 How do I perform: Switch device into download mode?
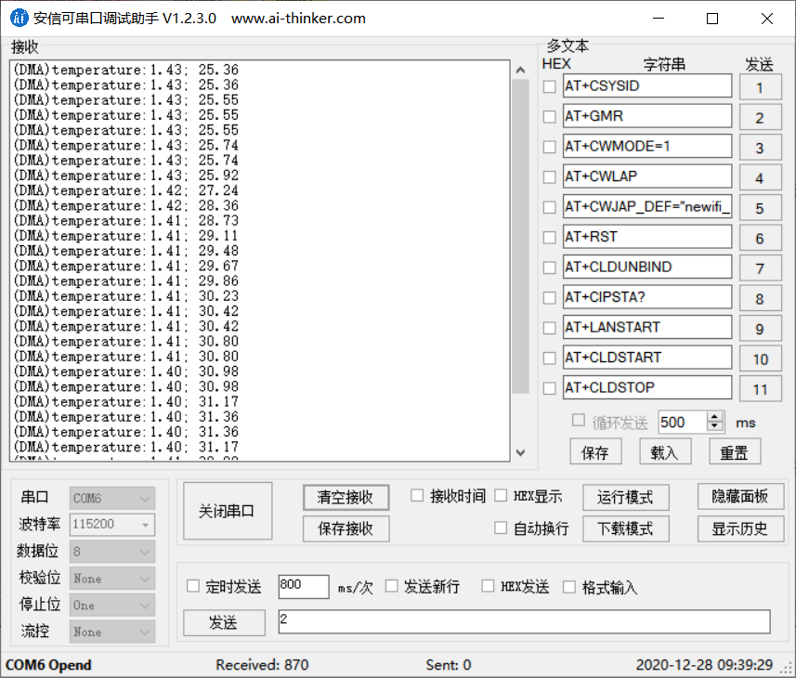pos(625,528)
